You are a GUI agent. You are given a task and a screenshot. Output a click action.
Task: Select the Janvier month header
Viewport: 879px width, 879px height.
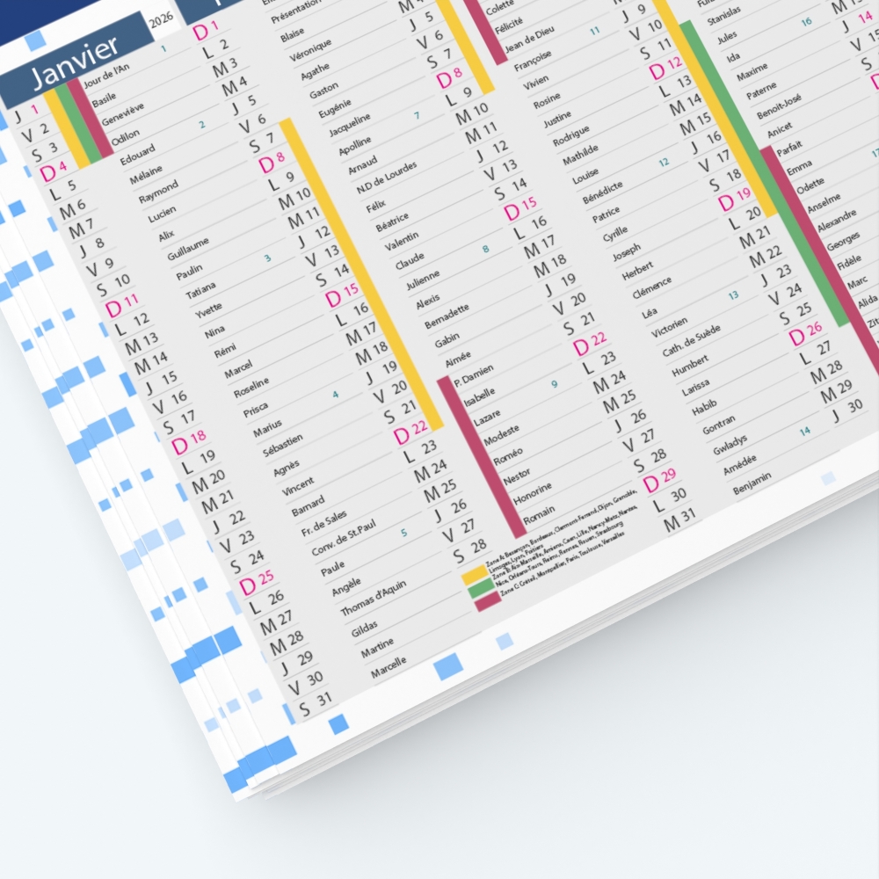pyautogui.click(x=76, y=61)
